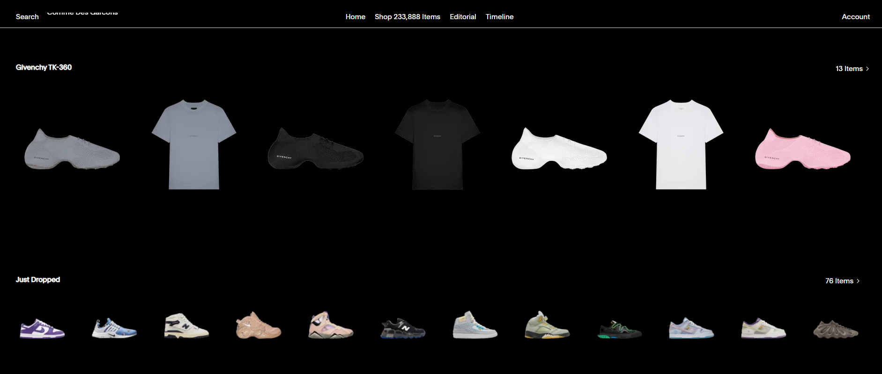Select the tan and purple Jordan high-top
The width and height of the screenshot is (882, 374).
[331, 325]
